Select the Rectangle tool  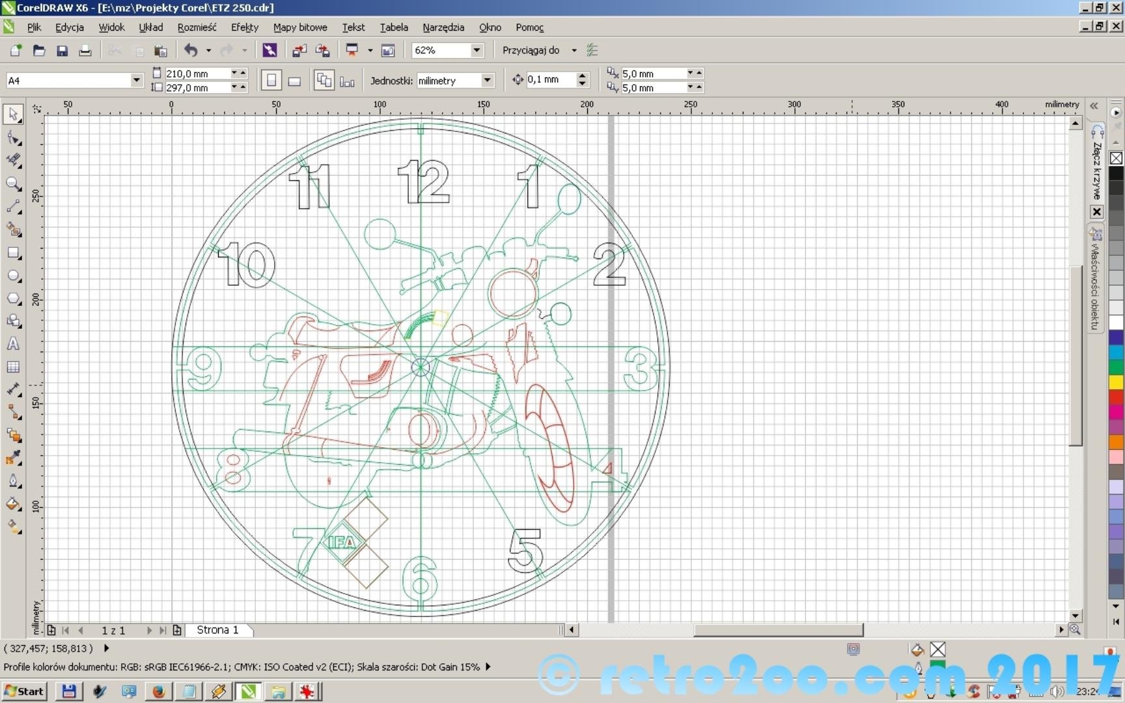point(13,253)
